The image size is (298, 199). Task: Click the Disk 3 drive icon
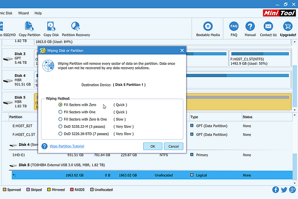[x=8, y=59]
